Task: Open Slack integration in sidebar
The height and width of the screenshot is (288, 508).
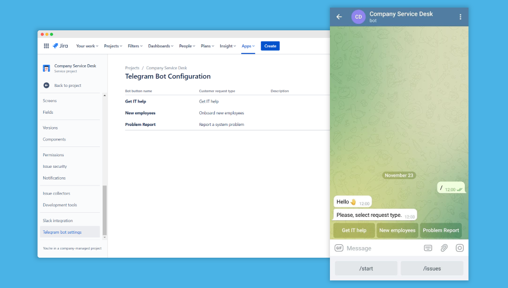Action: click(58, 221)
